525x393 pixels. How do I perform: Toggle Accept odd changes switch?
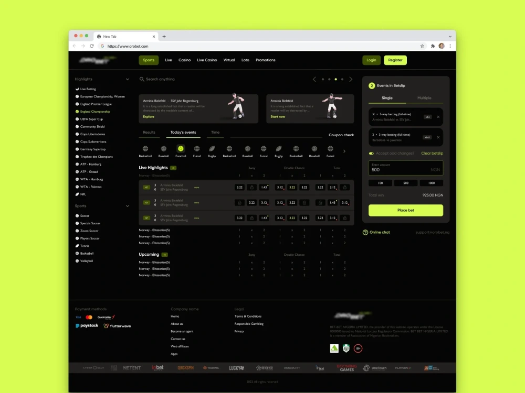coord(371,154)
